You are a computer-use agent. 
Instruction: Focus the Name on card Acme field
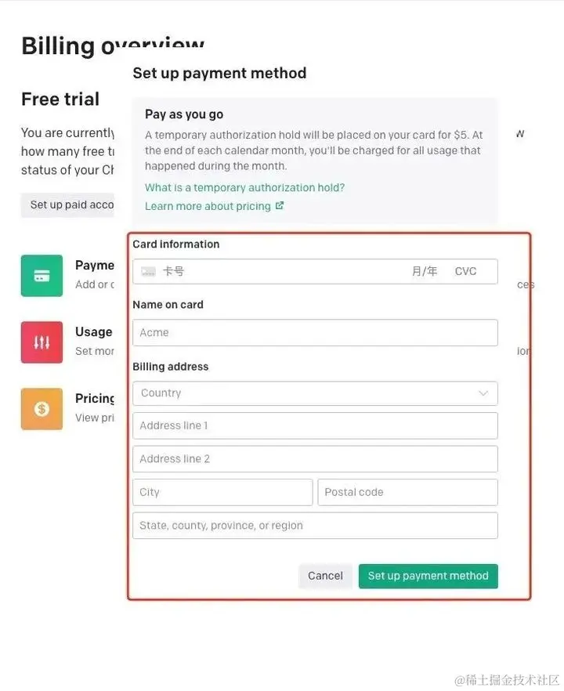pos(315,333)
